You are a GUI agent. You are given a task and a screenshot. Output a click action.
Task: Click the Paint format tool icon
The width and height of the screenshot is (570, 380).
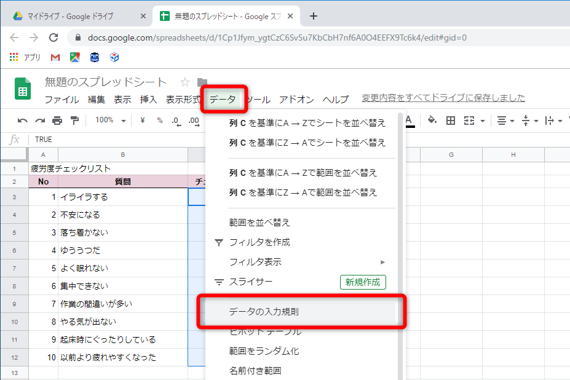point(74,121)
